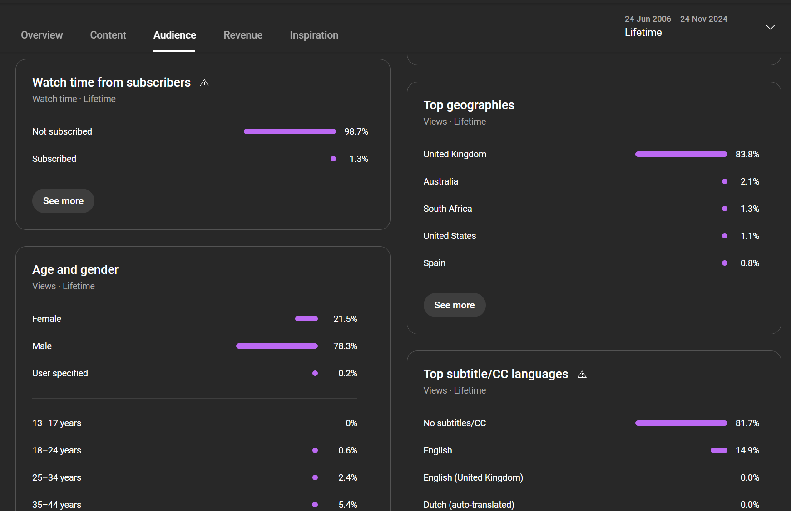791x511 pixels.
Task: Go to the Inspiration tab
Action: click(314, 35)
